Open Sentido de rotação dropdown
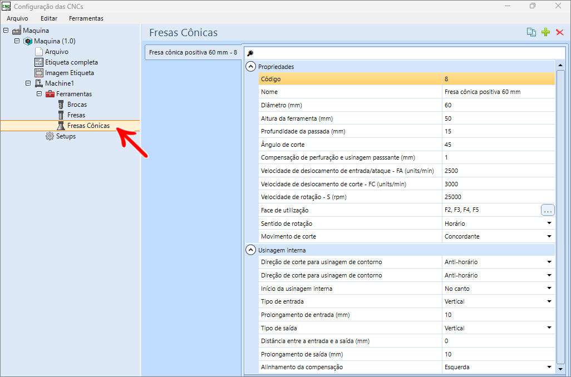 pos(549,223)
